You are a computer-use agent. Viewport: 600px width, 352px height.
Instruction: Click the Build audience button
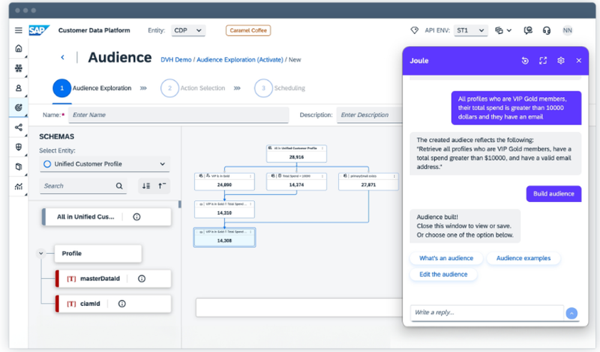pyautogui.click(x=554, y=194)
